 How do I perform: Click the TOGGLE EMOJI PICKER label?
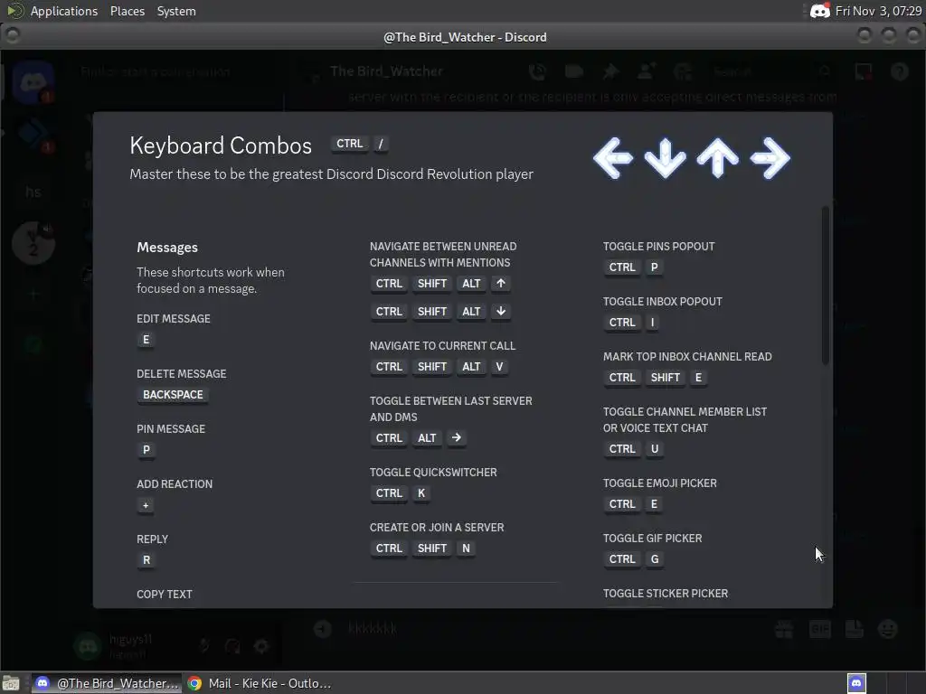[x=659, y=483]
